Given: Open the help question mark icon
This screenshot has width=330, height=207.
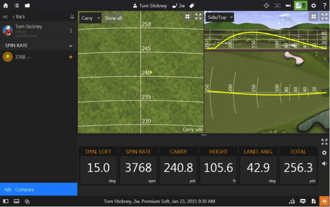Looking at the screenshot, I should point(324,6).
